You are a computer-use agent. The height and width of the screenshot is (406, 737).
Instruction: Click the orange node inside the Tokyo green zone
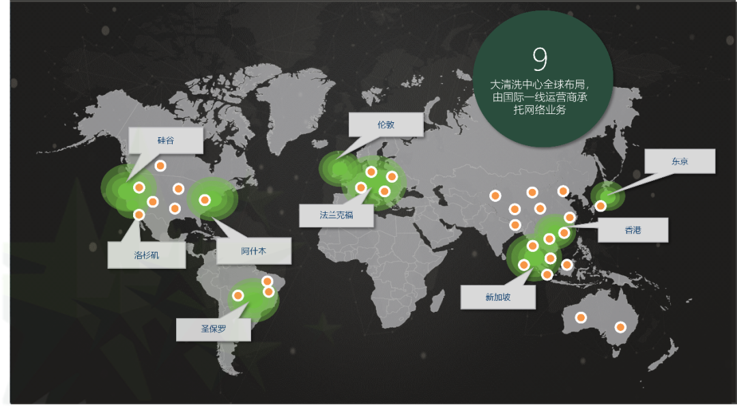[601, 205]
